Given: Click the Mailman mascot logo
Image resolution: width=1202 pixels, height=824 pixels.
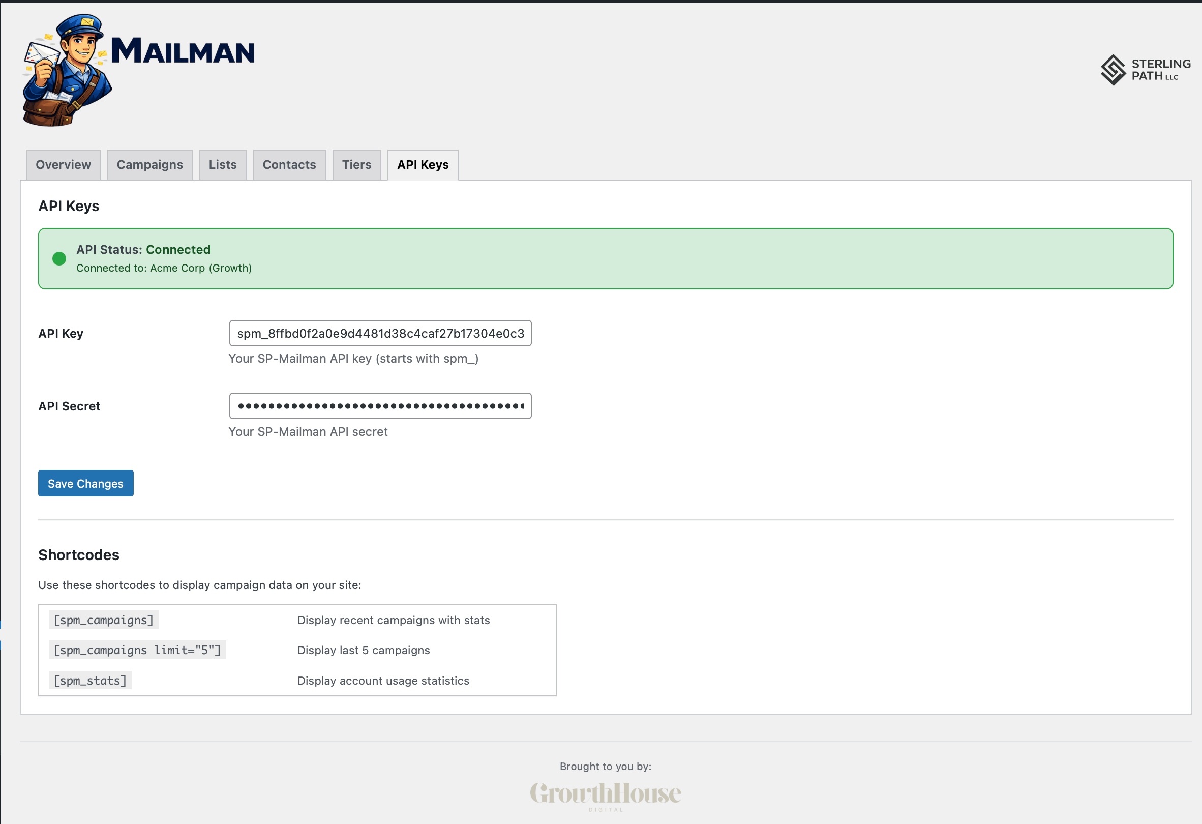Looking at the screenshot, I should coord(67,70).
